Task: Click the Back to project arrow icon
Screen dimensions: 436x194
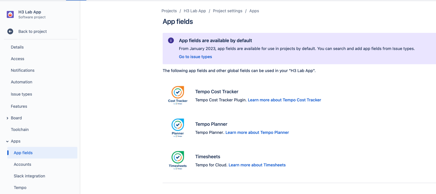Action: (x=10, y=31)
